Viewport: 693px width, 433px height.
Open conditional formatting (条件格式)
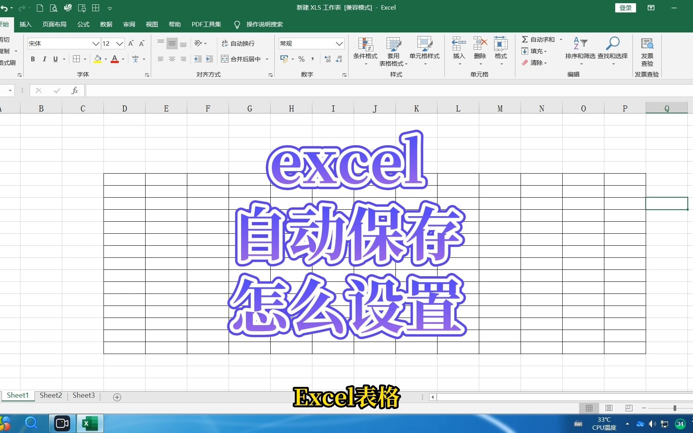click(365, 50)
